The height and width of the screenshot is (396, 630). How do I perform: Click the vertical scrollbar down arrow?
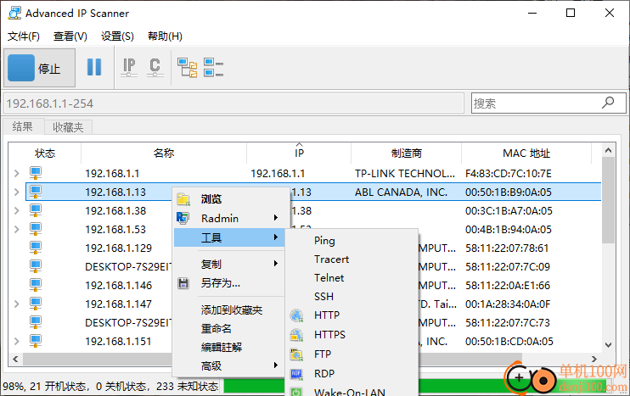pos(608,344)
